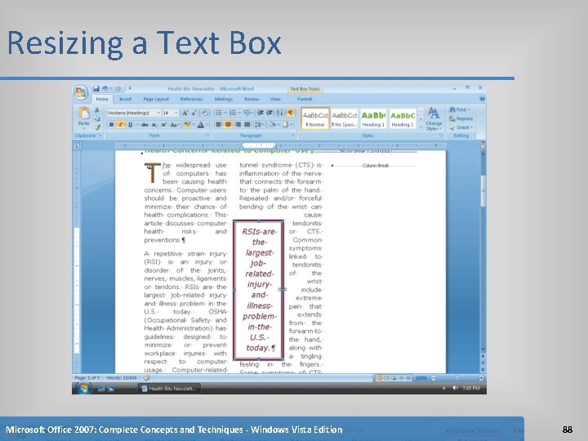Image resolution: width=588 pixels, height=441 pixels.
Task: Open the Text Box Tools Format tab
Action: [x=305, y=99]
